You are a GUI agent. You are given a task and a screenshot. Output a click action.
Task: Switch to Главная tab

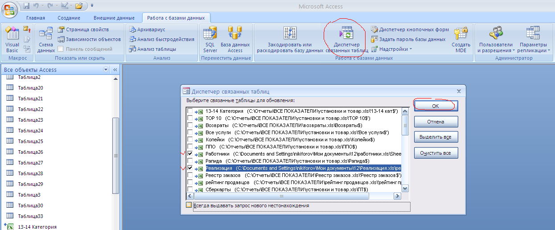tap(35, 18)
